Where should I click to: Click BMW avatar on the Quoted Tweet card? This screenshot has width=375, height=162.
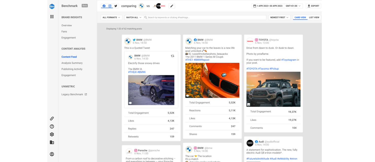click(128, 41)
